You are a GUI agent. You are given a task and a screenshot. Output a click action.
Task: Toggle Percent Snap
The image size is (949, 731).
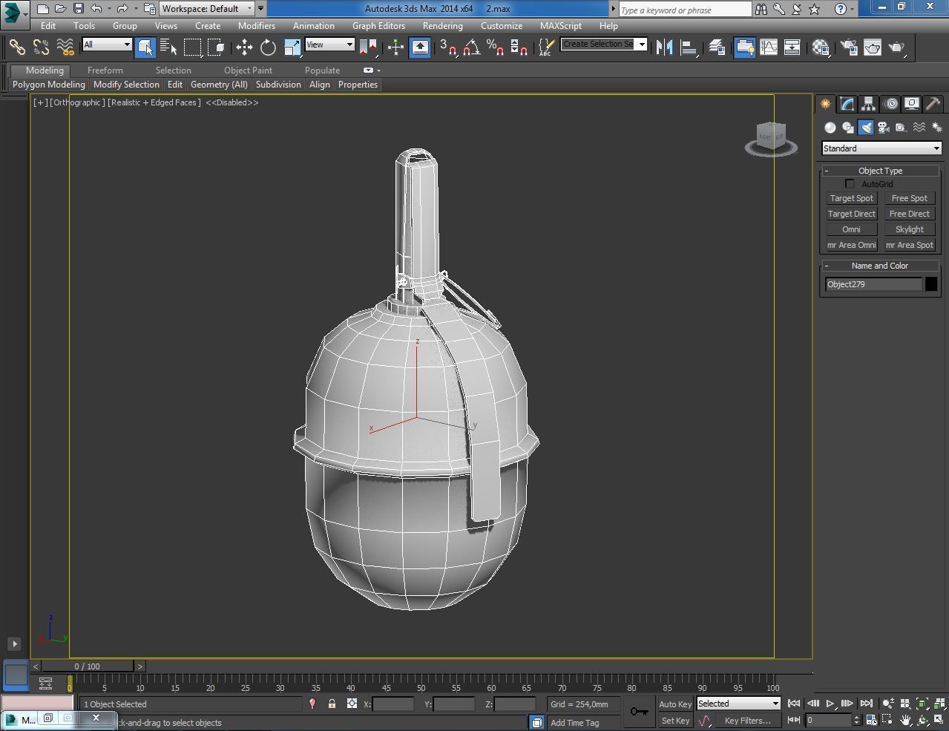coord(495,47)
